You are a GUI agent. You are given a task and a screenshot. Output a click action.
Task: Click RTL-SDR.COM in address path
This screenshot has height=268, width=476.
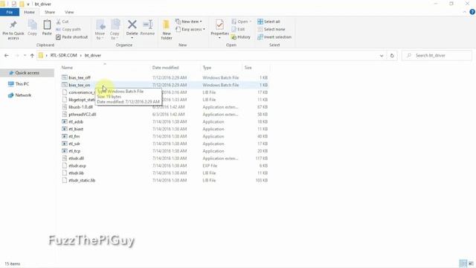click(63, 55)
